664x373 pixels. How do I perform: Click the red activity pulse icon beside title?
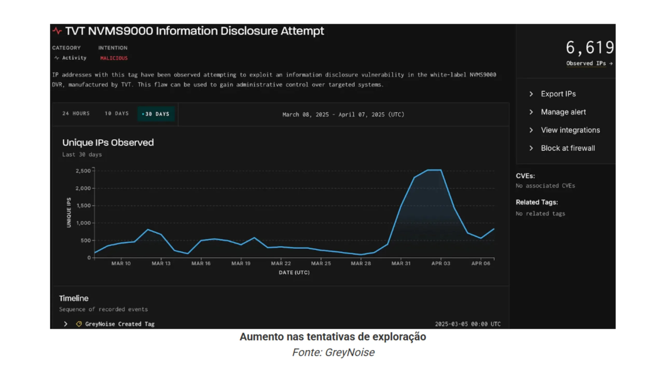57,31
